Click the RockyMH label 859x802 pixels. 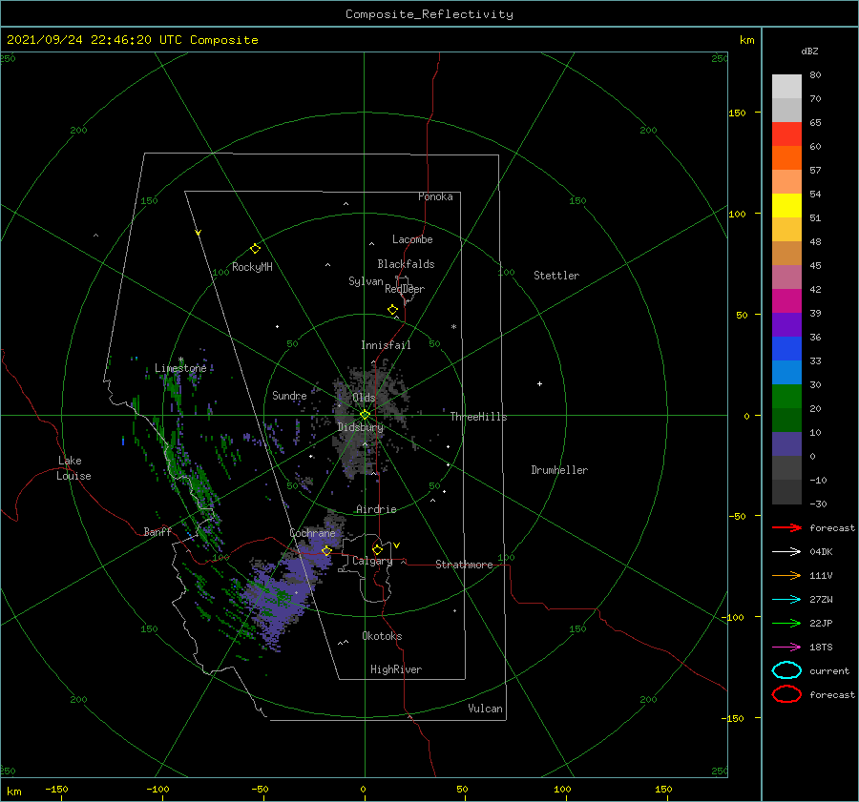[252, 267]
